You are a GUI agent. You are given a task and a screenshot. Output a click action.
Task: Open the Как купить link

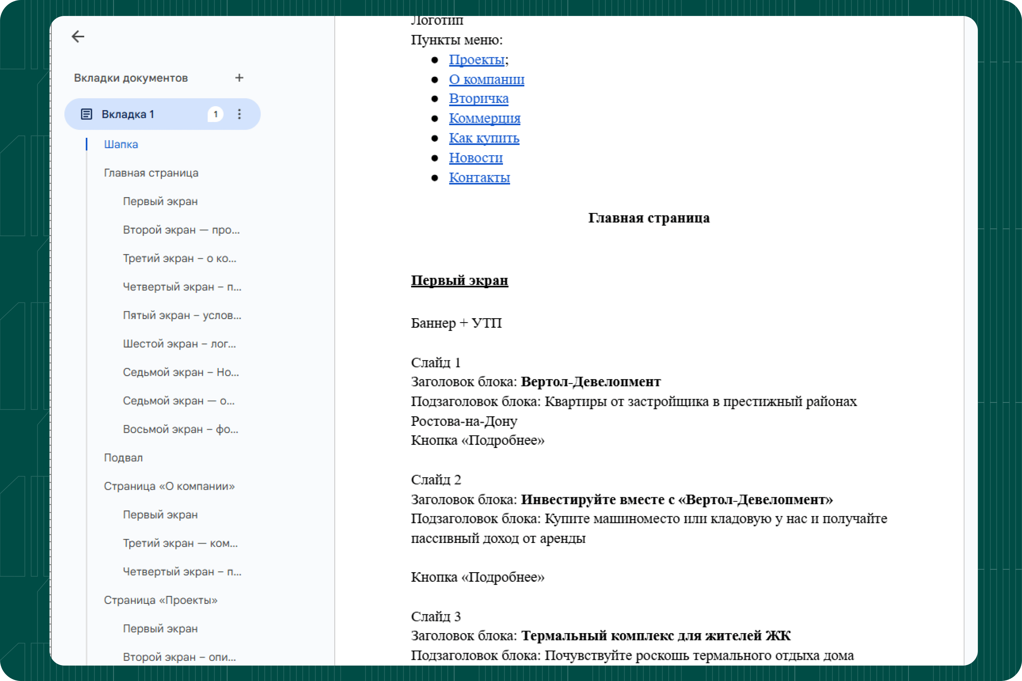[x=484, y=138]
